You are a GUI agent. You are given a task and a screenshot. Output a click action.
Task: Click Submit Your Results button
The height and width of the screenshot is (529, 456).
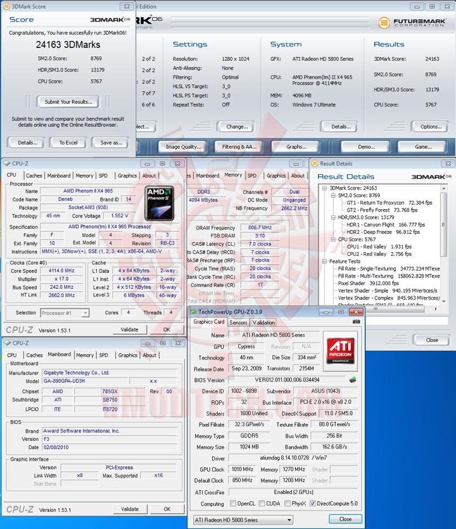click(x=68, y=102)
